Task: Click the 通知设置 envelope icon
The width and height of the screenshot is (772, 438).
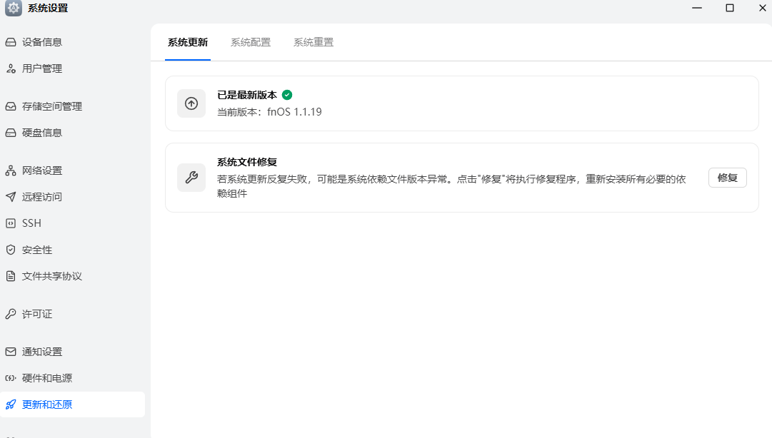Action: click(11, 352)
